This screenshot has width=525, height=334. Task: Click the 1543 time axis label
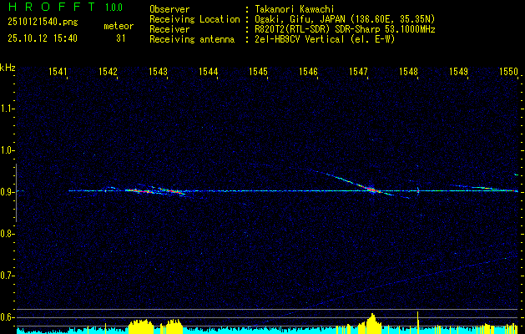click(158, 71)
